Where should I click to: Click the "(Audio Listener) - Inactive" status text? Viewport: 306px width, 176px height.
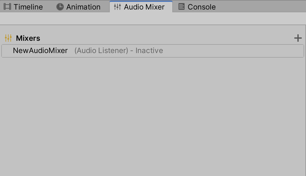(119, 51)
